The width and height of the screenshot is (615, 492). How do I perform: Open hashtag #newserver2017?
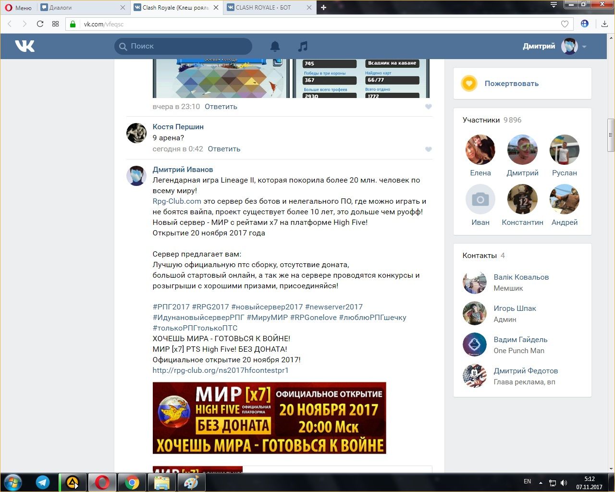pyautogui.click(x=334, y=307)
